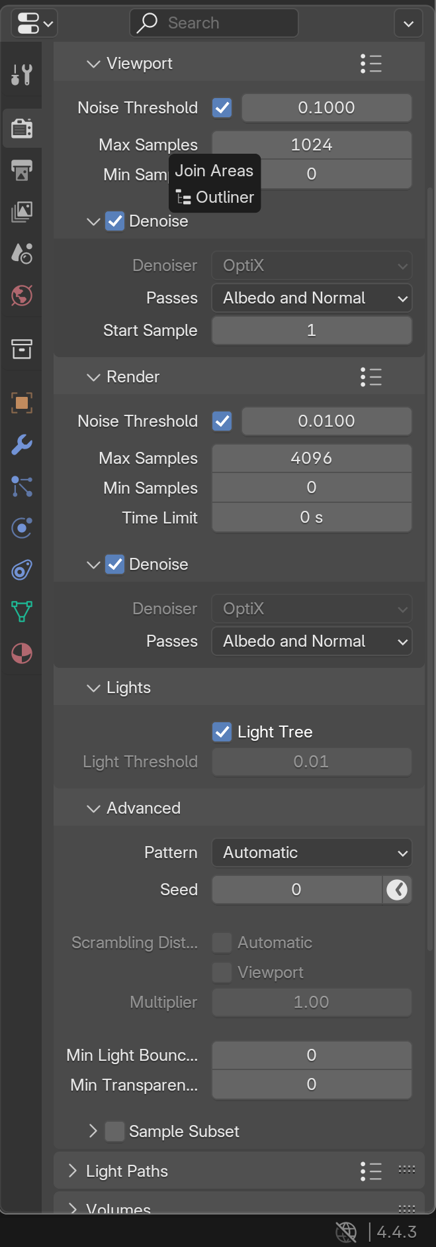Open Viewport Passes Albedo and Normal dropdown

[312, 298]
